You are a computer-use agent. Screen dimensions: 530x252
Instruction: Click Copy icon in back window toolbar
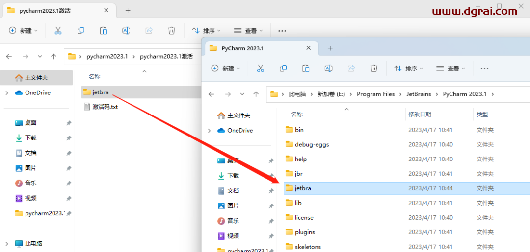pyautogui.click(x=81, y=31)
